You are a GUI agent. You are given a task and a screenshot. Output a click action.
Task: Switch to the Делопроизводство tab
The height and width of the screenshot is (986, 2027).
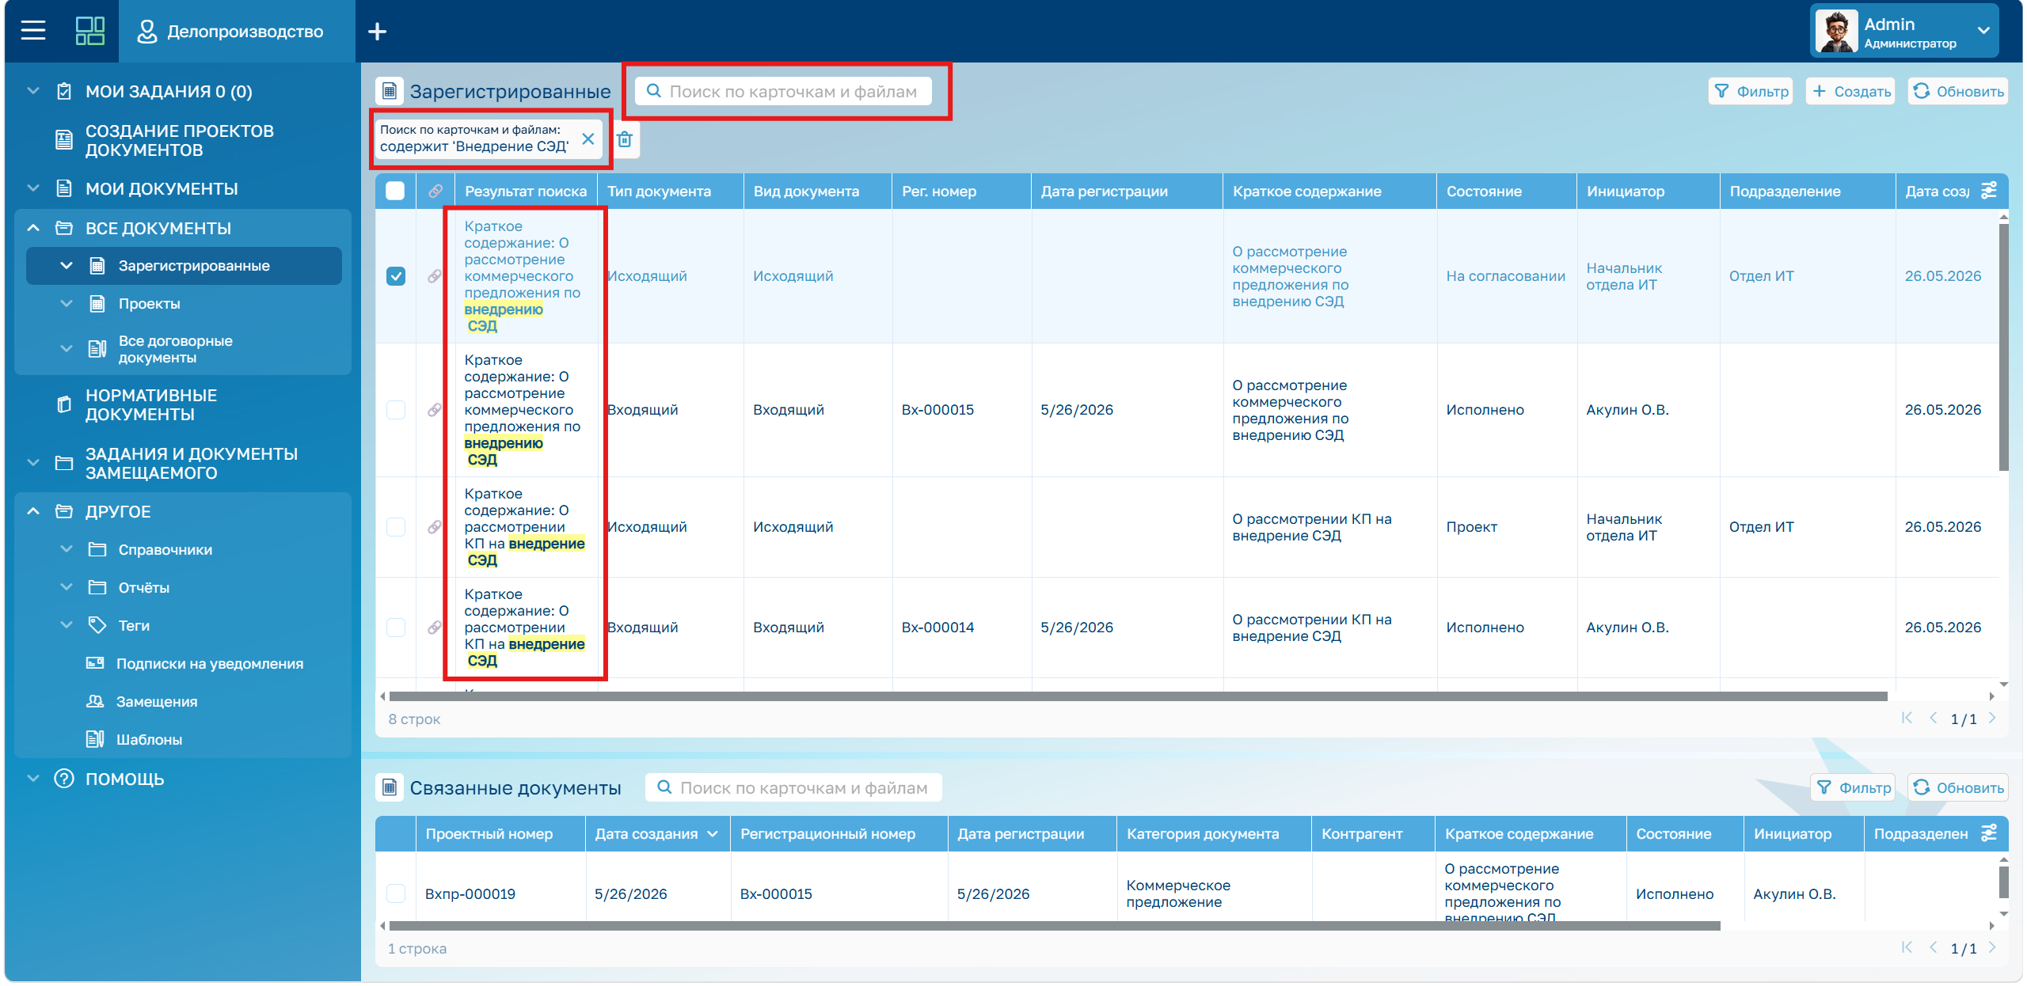pyautogui.click(x=237, y=32)
